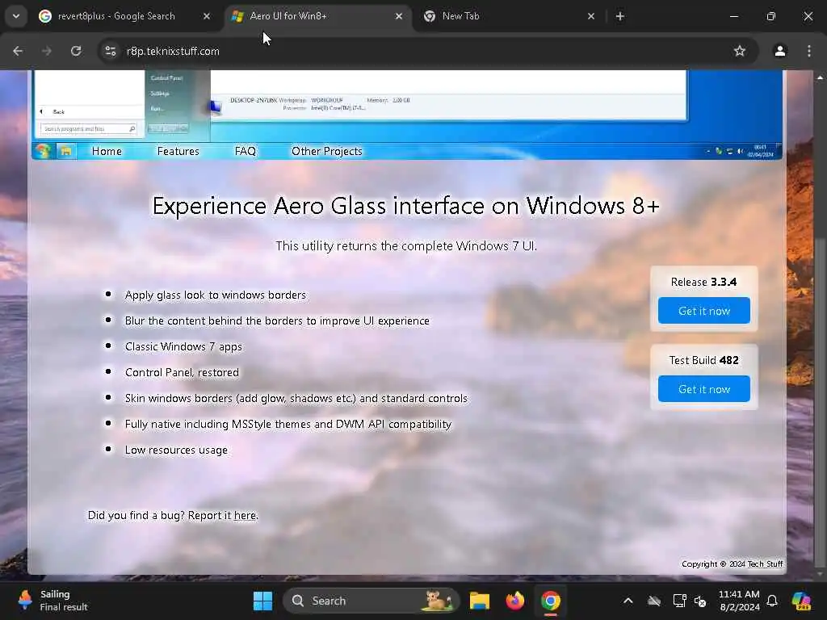Screen dimensions: 827x620
Task: Open the Copilot preview icon
Action: point(802,601)
